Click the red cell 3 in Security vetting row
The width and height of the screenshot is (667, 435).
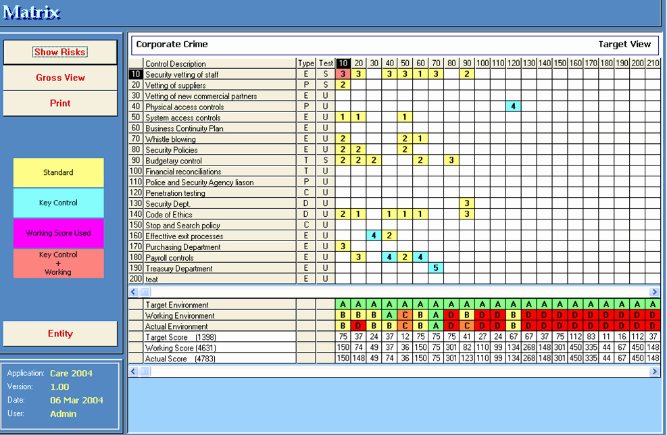pos(343,74)
